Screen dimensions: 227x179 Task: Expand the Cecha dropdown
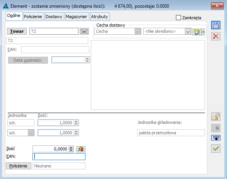[138, 31]
